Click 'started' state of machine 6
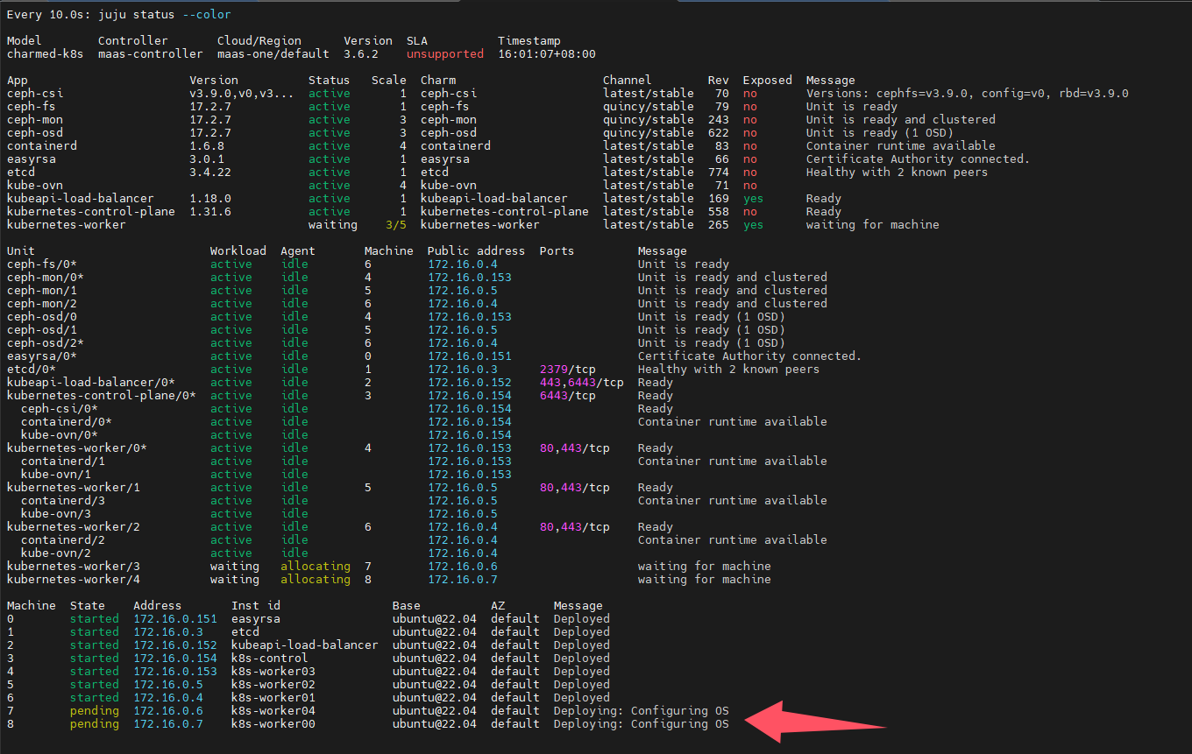Viewport: 1192px width, 754px height. point(95,698)
